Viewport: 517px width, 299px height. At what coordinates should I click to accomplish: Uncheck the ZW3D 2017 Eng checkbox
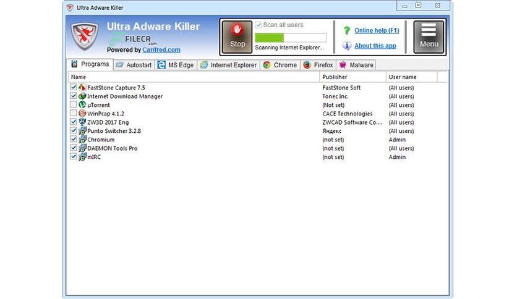[73, 122]
